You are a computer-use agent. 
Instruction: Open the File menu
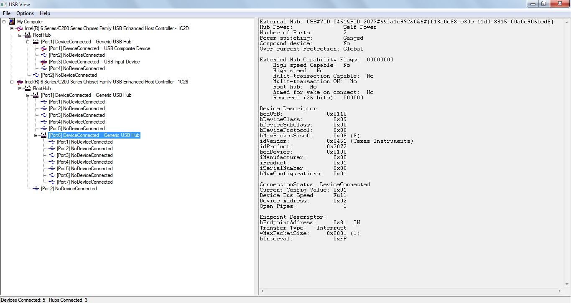tap(7, 13)
